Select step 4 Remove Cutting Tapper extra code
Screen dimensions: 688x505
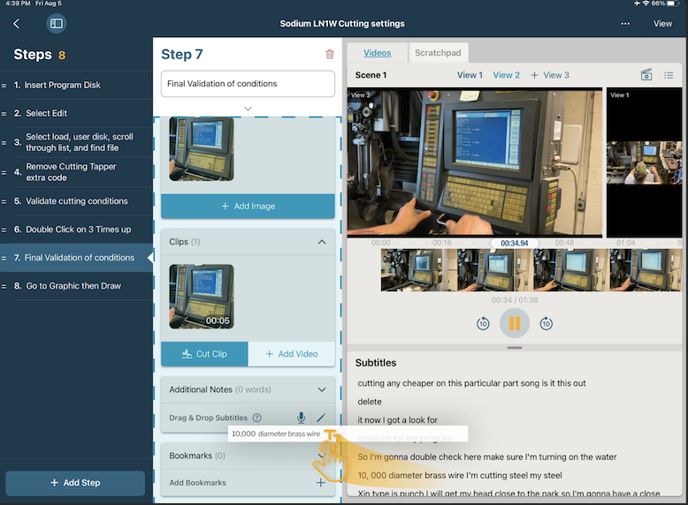[x=76, y=172]
